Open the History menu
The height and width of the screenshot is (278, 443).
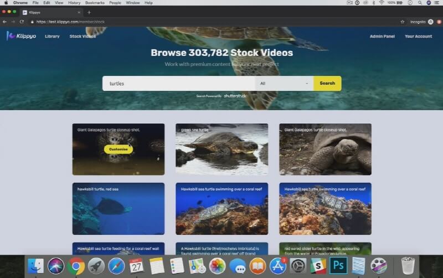coord(74,3)
